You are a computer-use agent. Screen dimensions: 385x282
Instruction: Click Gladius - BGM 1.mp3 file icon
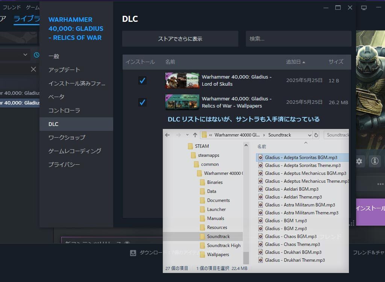coord(261,221)
